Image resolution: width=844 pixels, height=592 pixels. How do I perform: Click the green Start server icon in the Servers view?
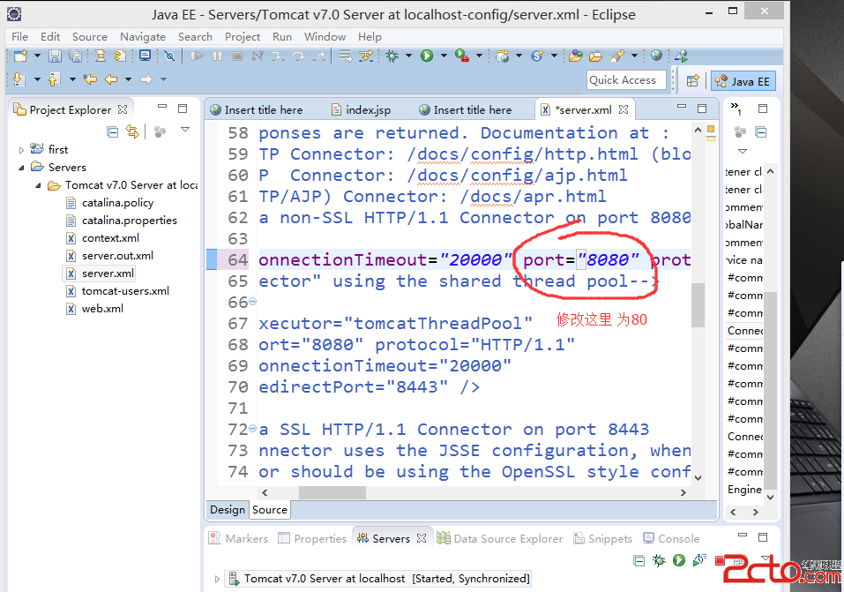click(679, 560)
